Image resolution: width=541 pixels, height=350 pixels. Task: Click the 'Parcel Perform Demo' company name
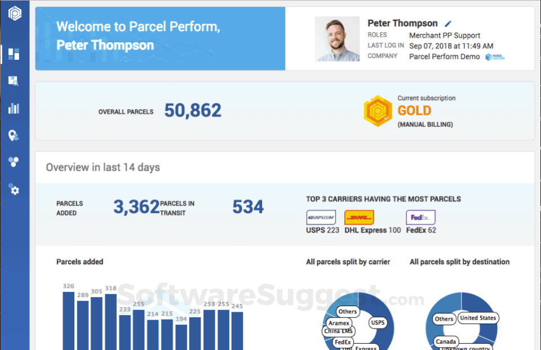(445, 56)
